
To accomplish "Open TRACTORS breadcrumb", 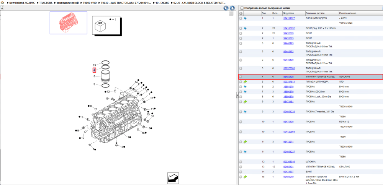I will point(46,3).
